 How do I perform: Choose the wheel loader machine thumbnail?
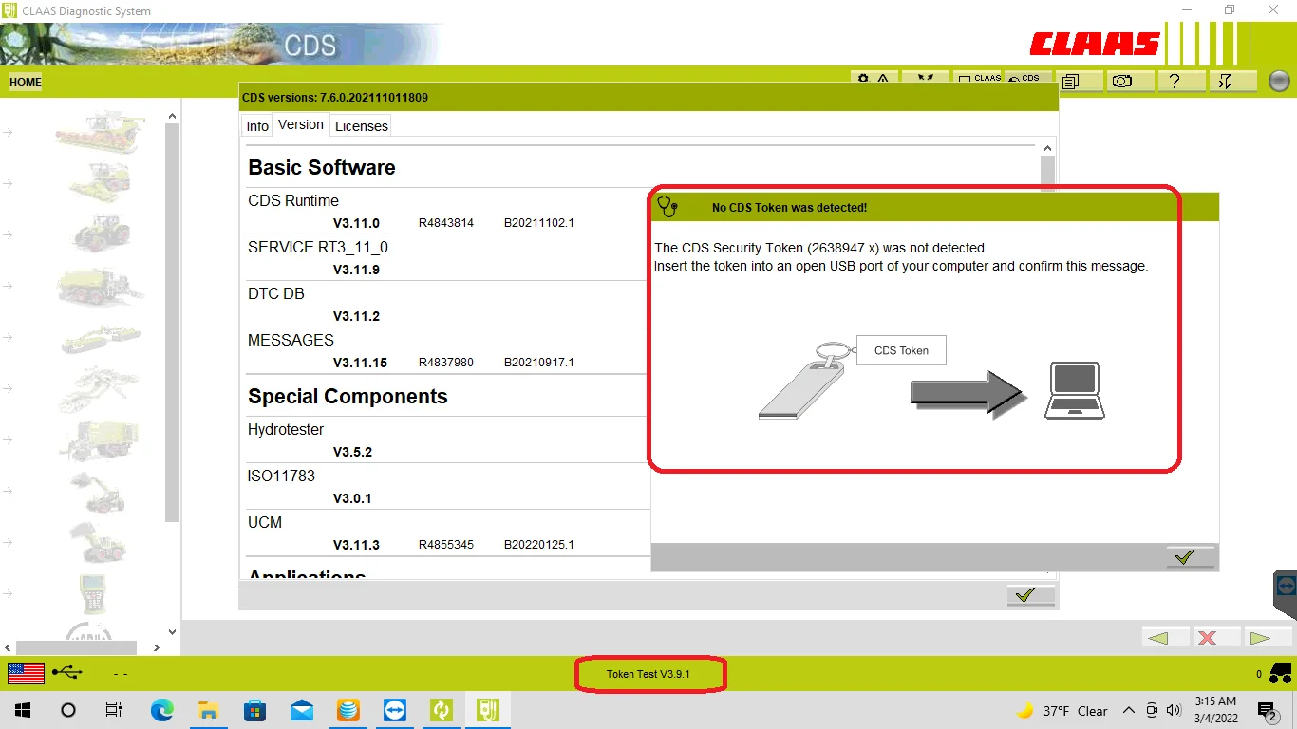click(100, 542)
